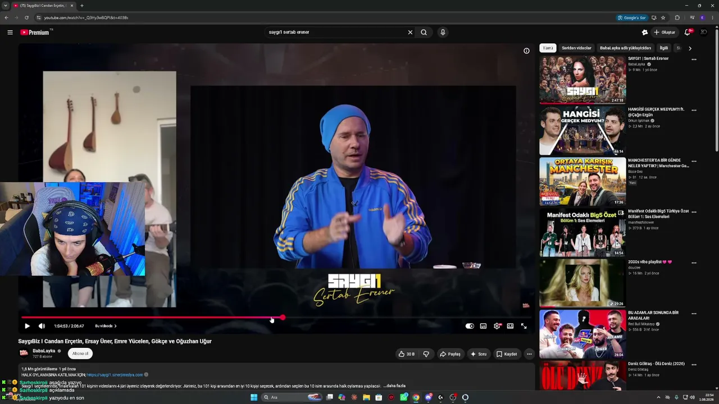Viewport: 719px width, 404px height.
Task: Like the video (30 B)
Action: [407, 354]
